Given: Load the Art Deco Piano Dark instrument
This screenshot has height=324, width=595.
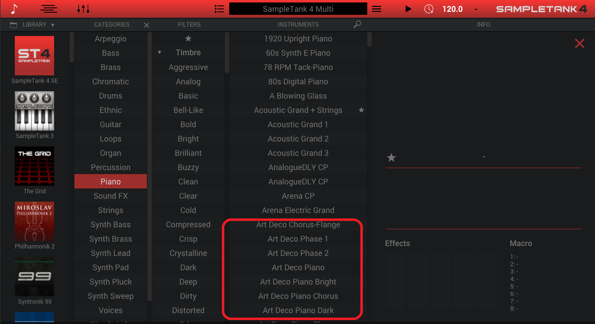Looking at the screenshot, I should [298, 310].
